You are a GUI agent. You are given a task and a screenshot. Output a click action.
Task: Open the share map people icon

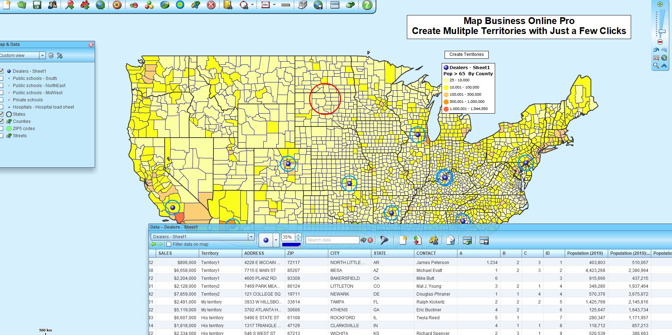(52, 5)
